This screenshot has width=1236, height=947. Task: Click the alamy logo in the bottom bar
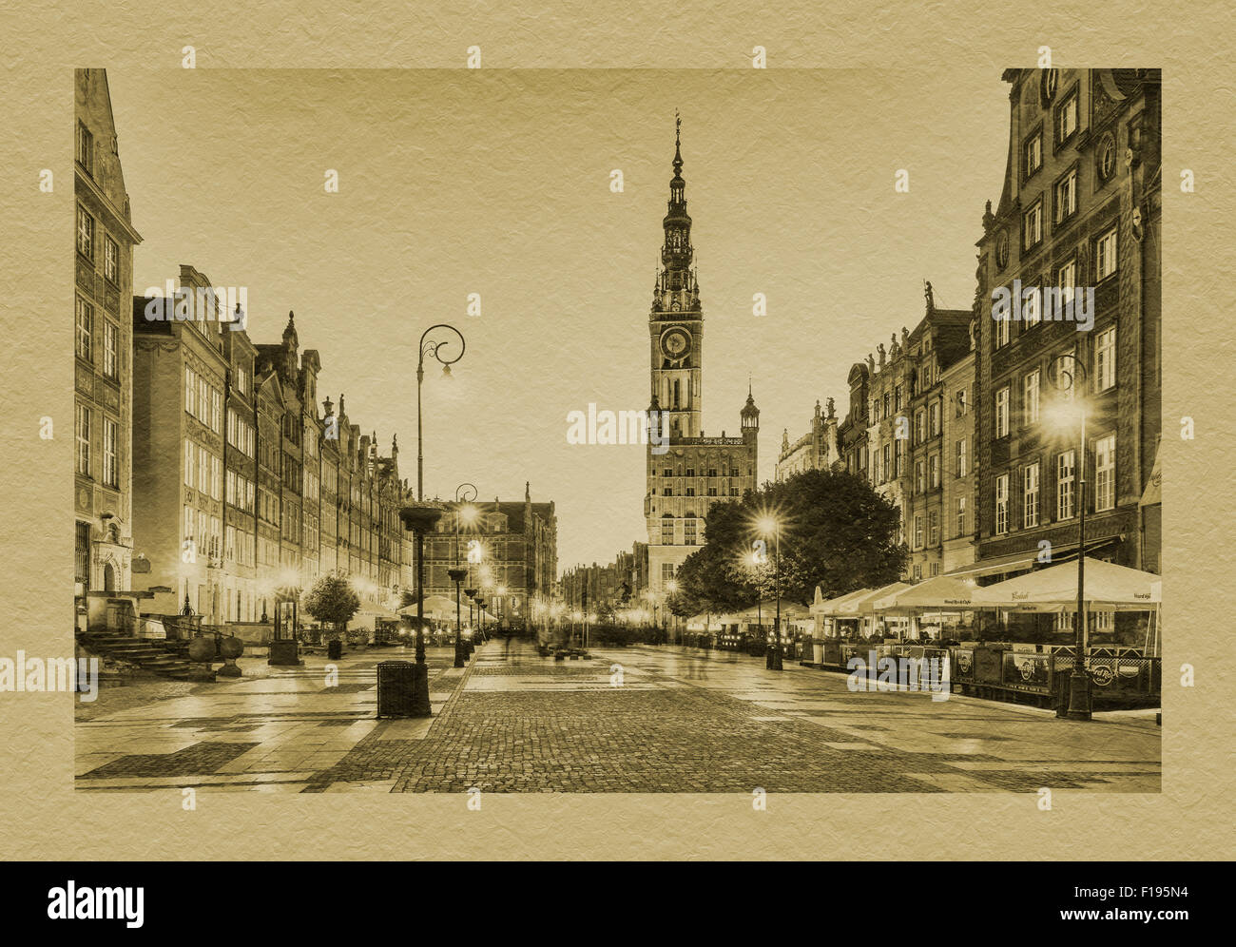[95, 903]
